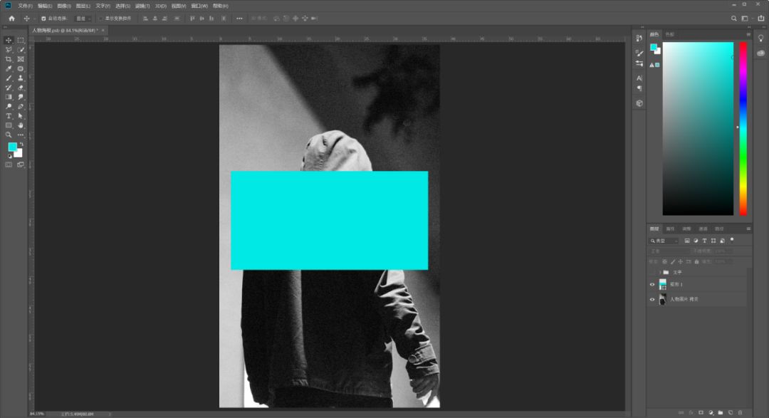
Task: Select the Eyedropper tool
Action: (9, 68)
